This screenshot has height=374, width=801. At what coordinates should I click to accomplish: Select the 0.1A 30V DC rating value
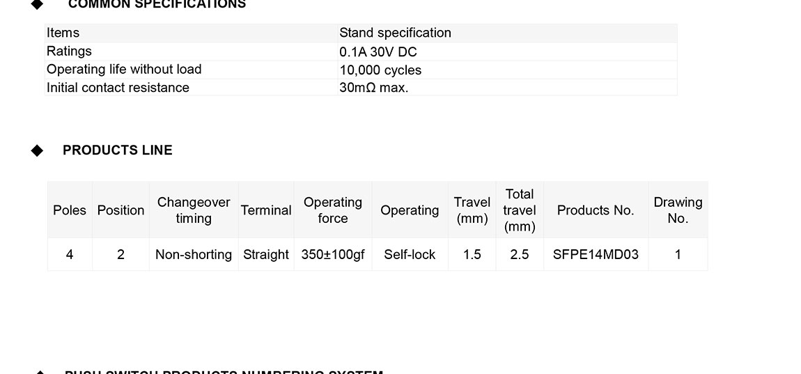pyautogui.click(x=378, y=52)
